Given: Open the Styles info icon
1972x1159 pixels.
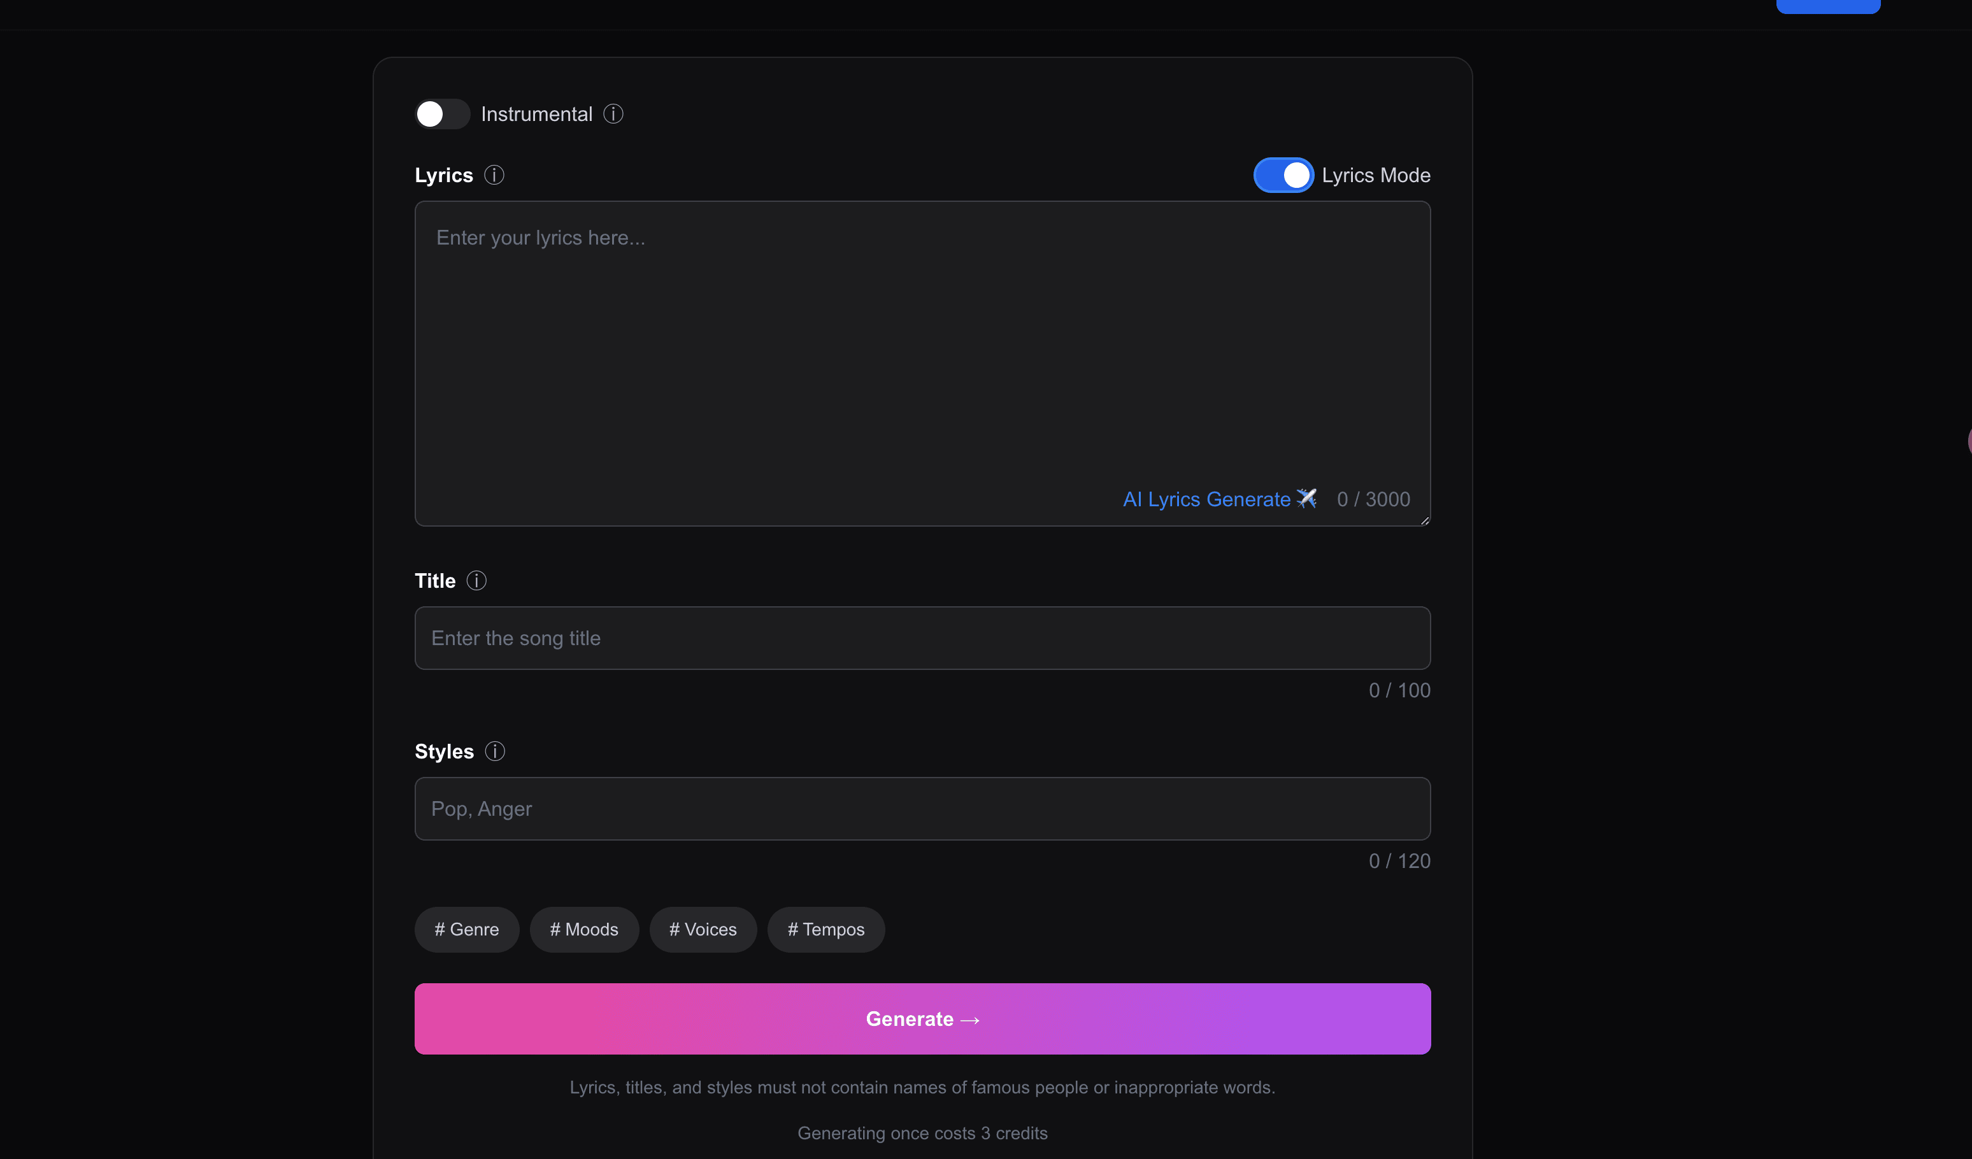Looking at the screenshot, I should (x=494, y=751).
